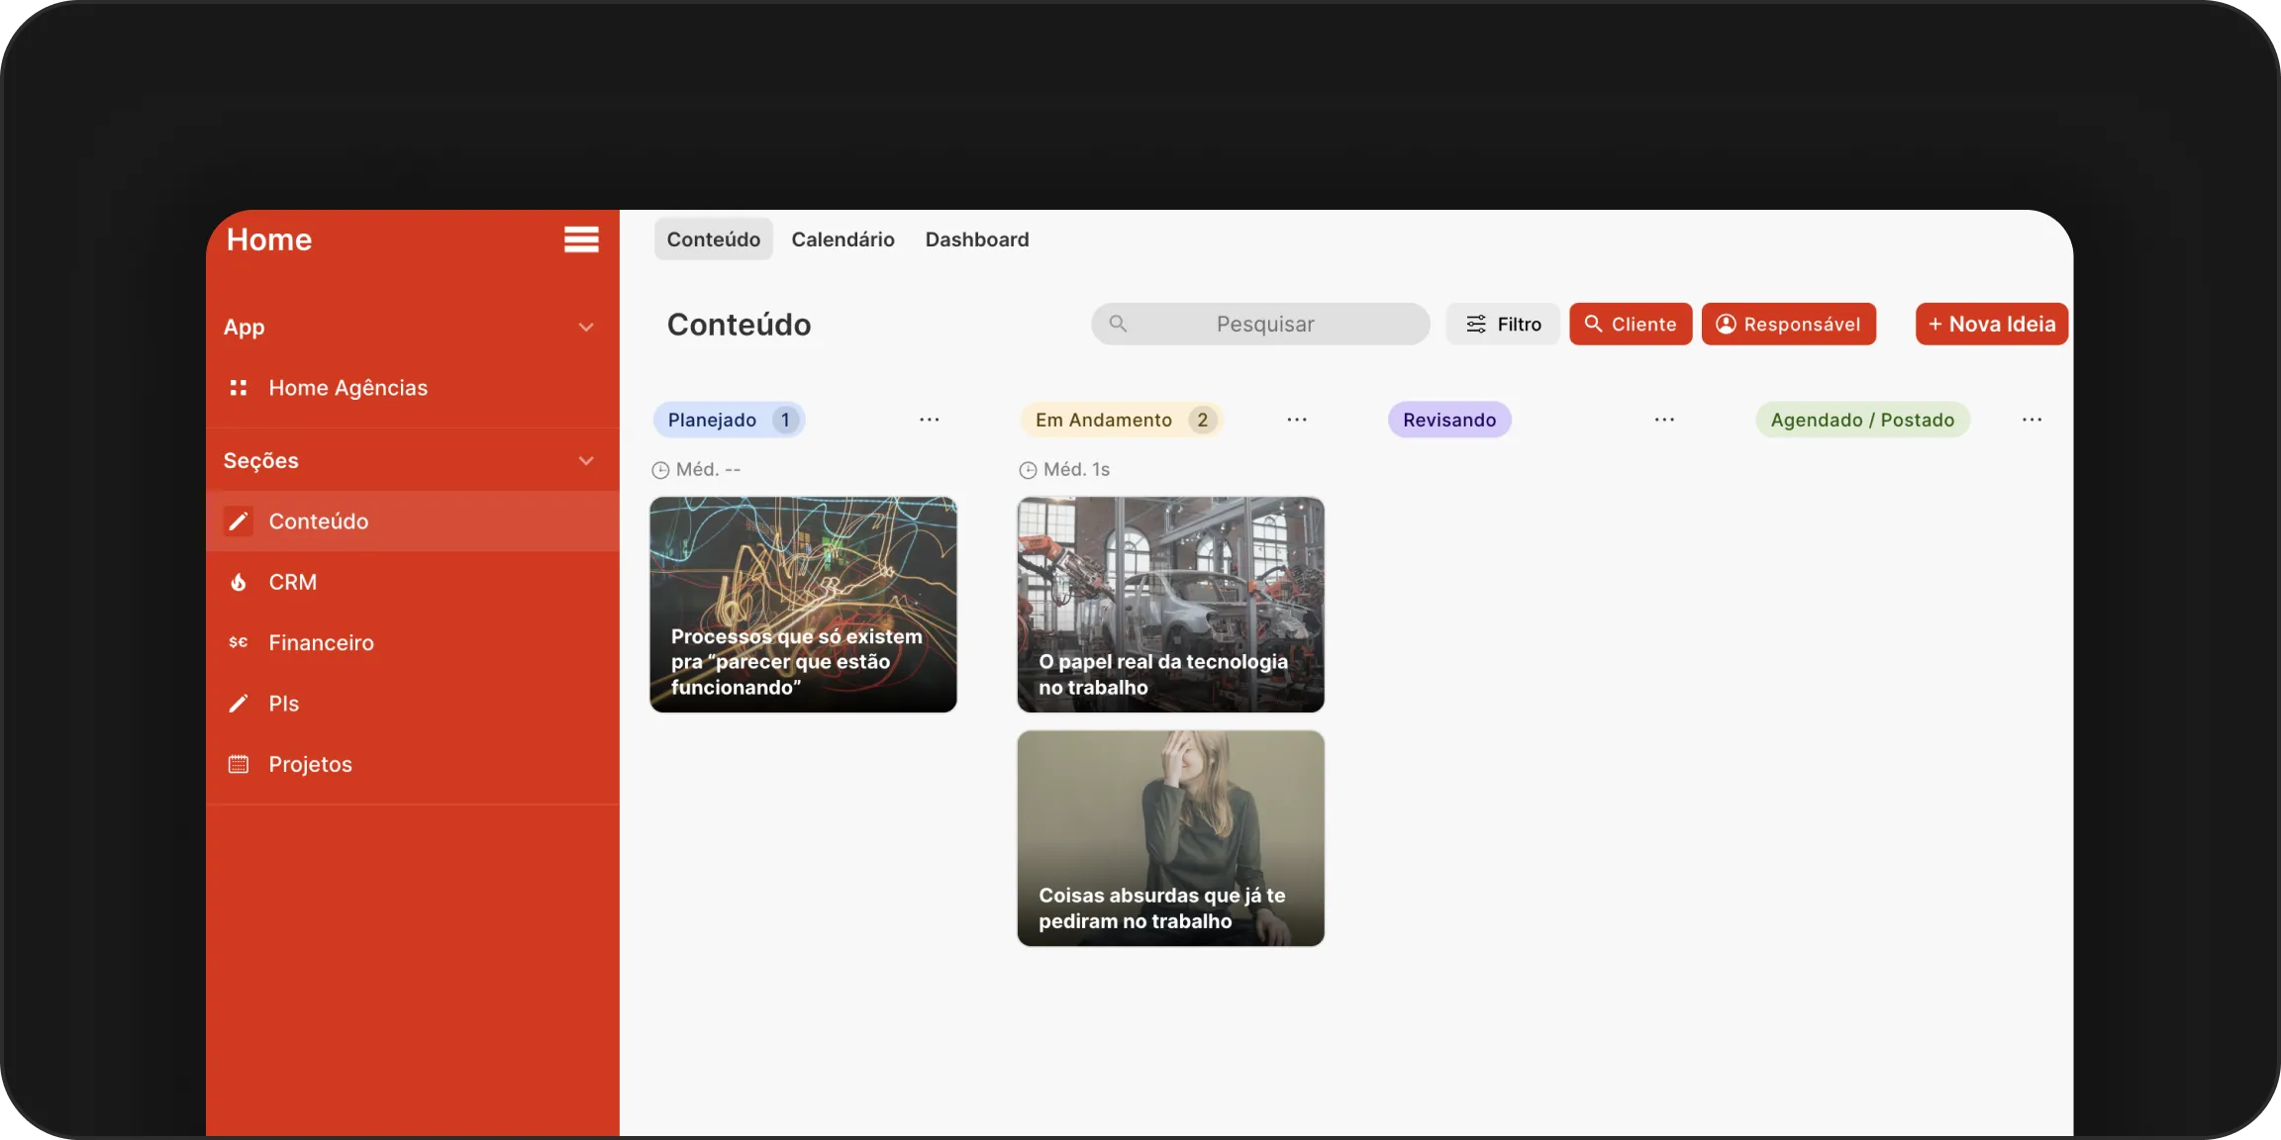Image resolution: width=2281 pixels, height=1140 pixels.
Task: Open the Planejado column three-dot menu
Action: (x=929, y=420)
